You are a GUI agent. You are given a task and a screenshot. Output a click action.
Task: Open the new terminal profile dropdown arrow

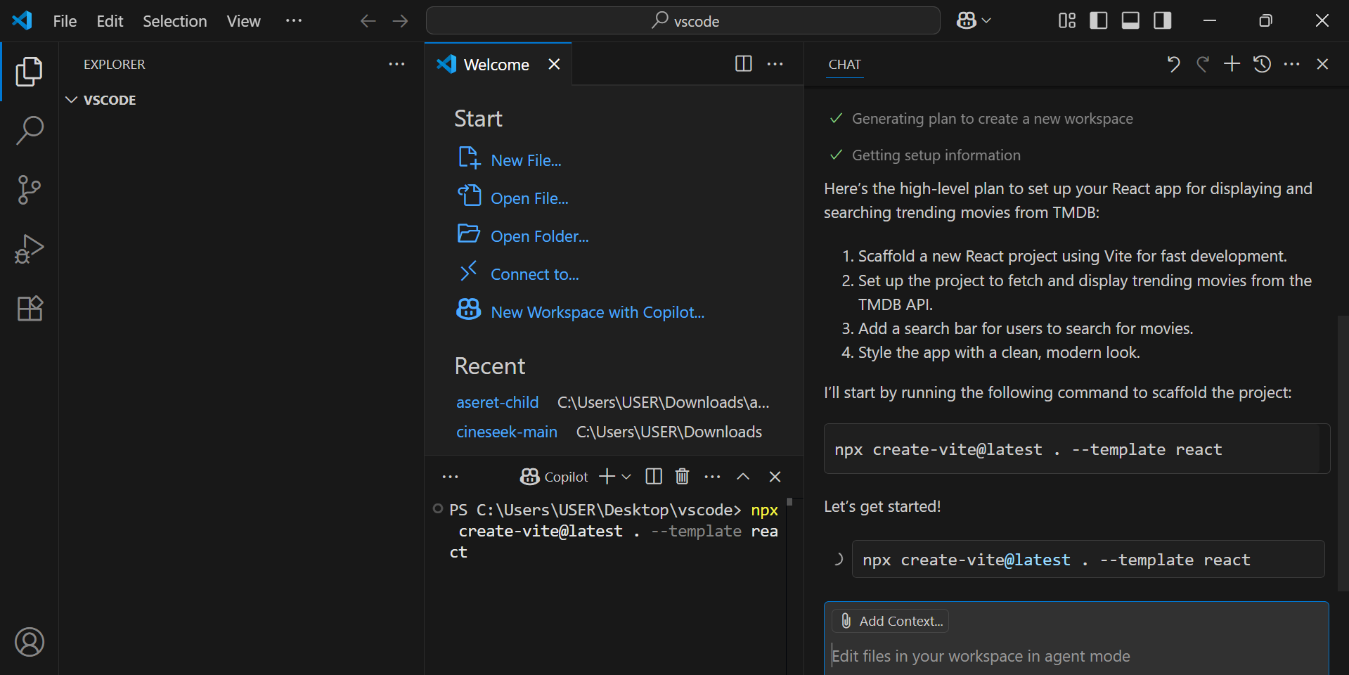coord(626,477)
